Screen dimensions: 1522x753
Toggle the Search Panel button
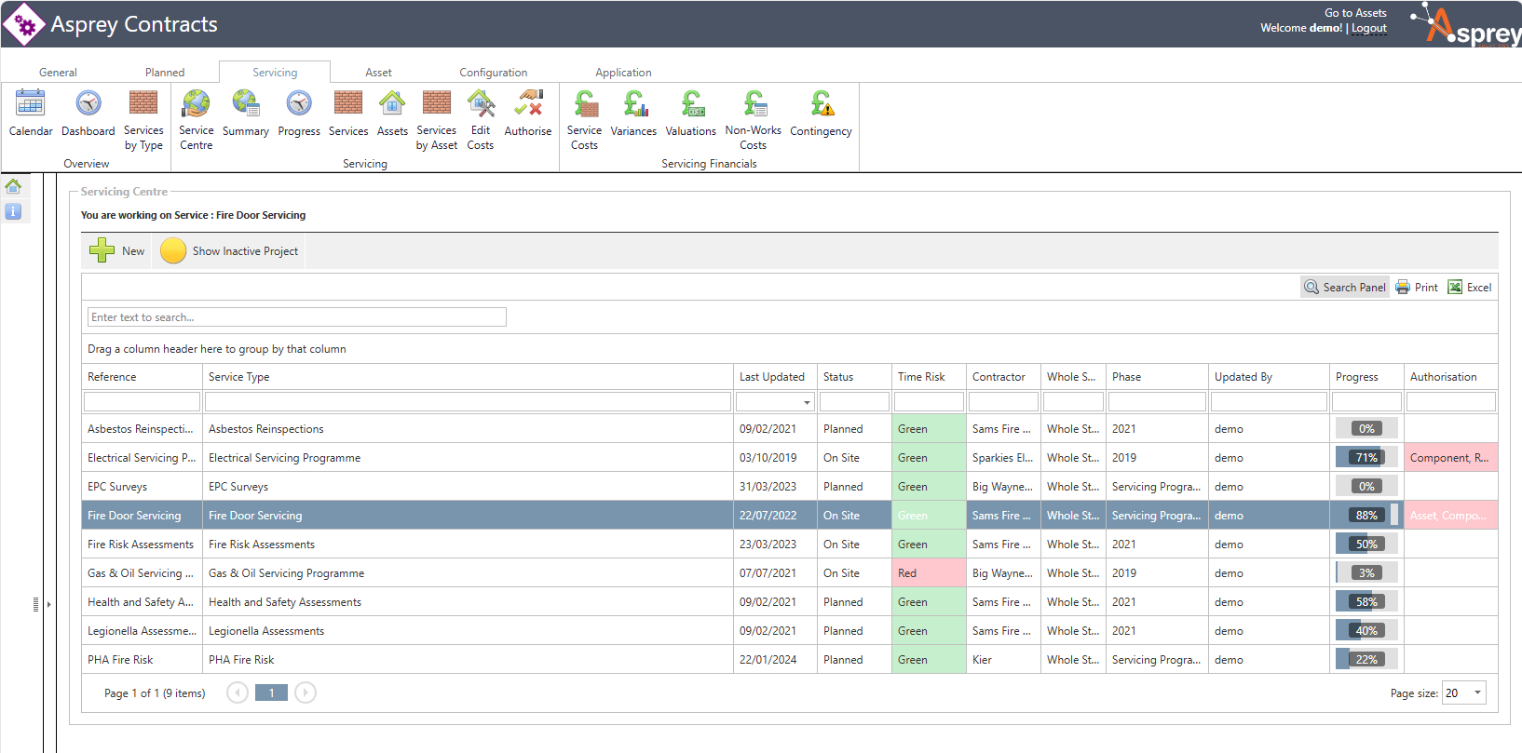pyautogui.click(x=1345, y=288)
